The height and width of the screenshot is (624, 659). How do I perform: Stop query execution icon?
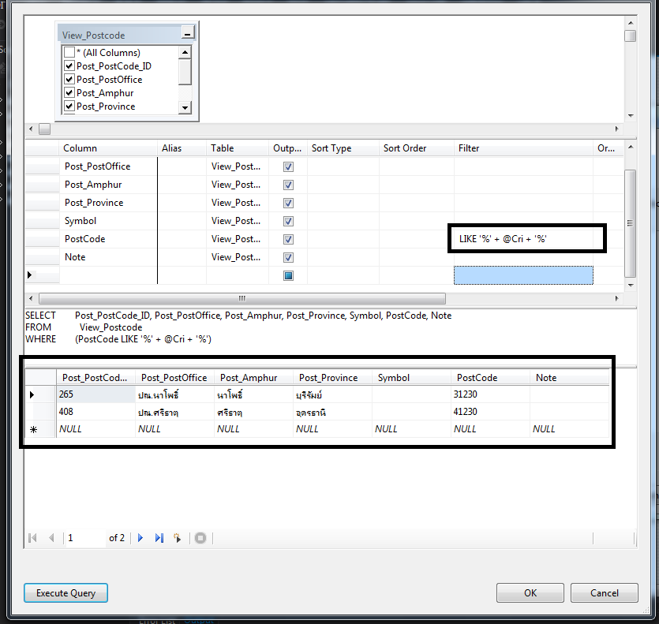click(x=200, y=538)
